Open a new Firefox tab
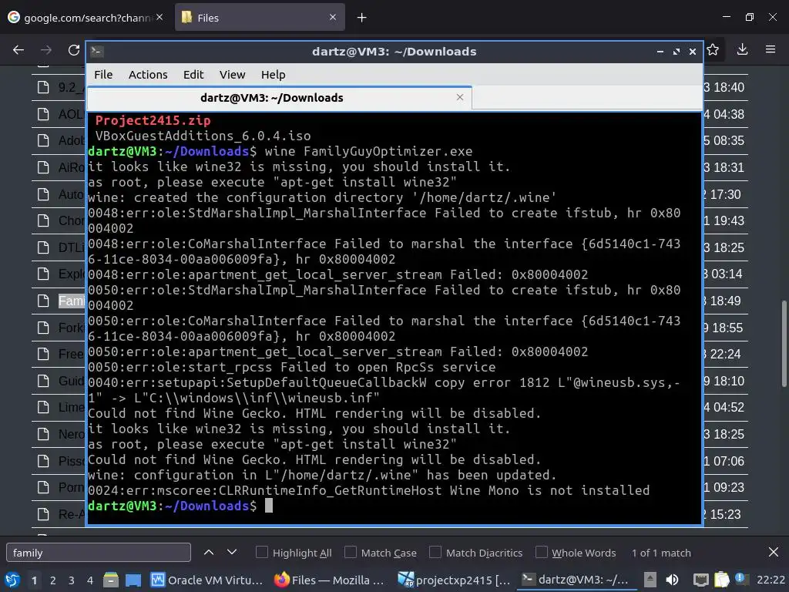The height and width of the screenshot is (592, 789). click(x=362, y=18)
